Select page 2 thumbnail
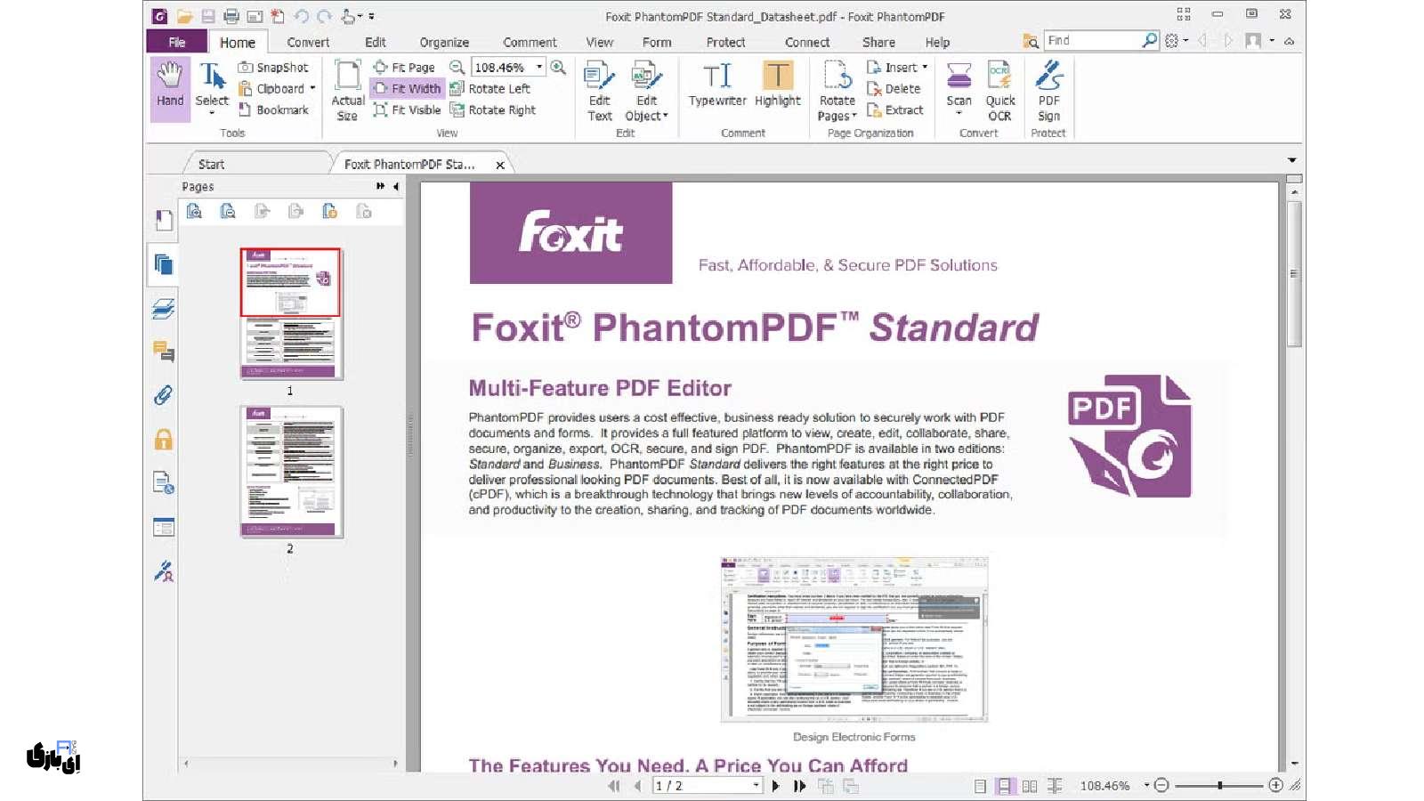The image size is (1424, 801). pyautogui.click(x=291, y=472)
